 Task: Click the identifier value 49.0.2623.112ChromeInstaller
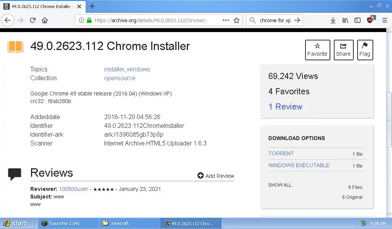[144, 126]
